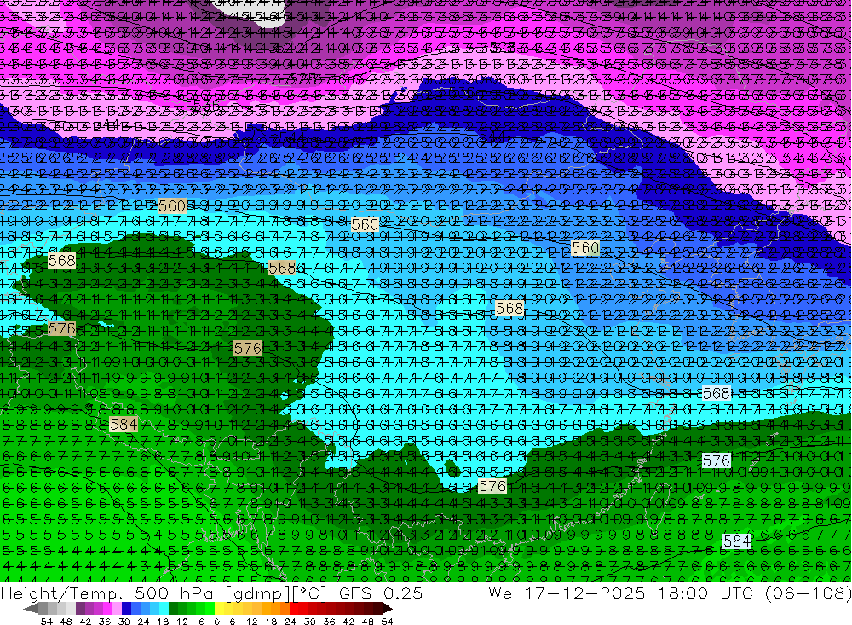The image size is (852, 625).
Task: Click the cyan legend color segment
Action: 164,609
